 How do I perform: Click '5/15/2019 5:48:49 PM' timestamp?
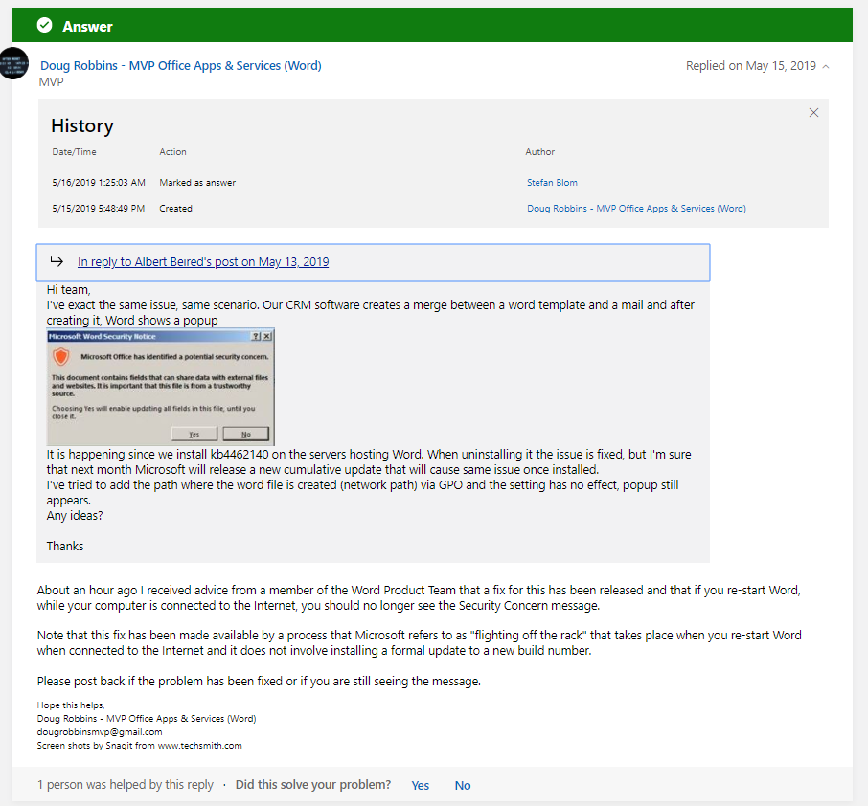99,209
